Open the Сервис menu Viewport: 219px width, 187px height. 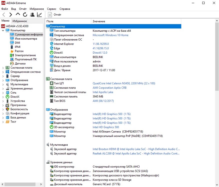pyautogui.click(x=51, y=9)
